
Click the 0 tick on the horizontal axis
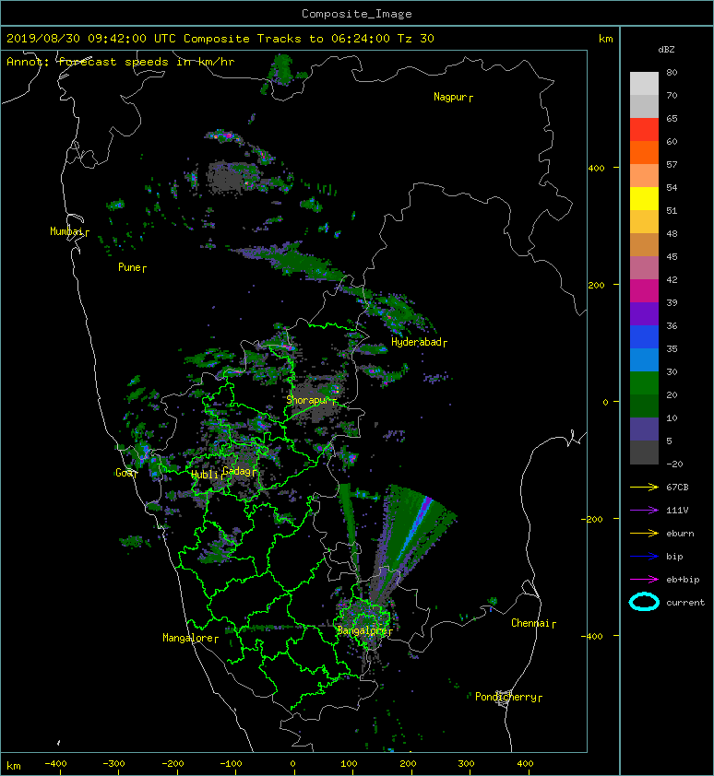(292, 764)
